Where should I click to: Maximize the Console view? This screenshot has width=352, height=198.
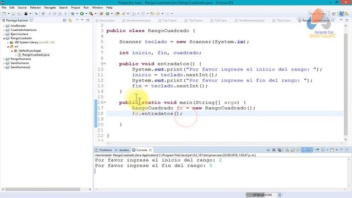pos(347,150)
